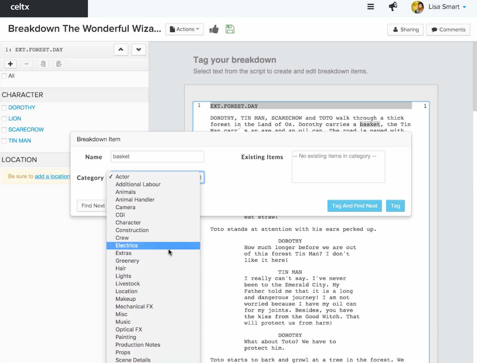Image resolution: width=477 pixels, height=363 pixels.
Task: Check the DOROTHY character checkbox
Action: [4, 108]
